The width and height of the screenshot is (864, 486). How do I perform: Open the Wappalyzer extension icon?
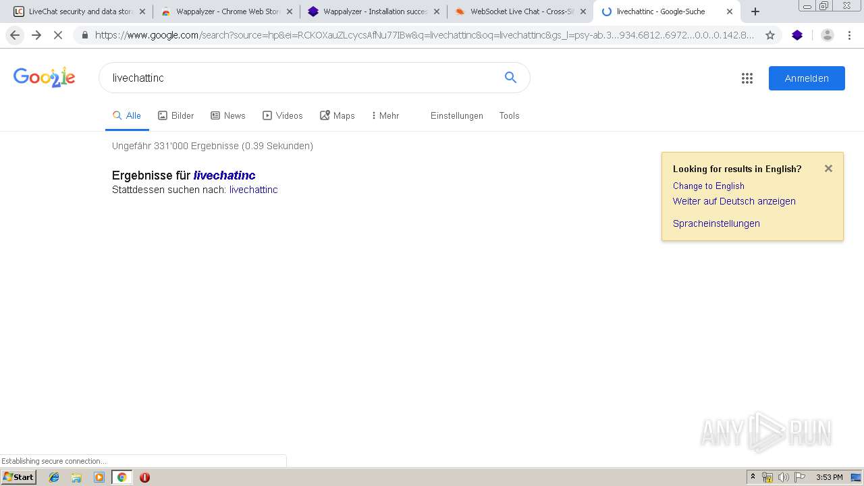[797, 35]
